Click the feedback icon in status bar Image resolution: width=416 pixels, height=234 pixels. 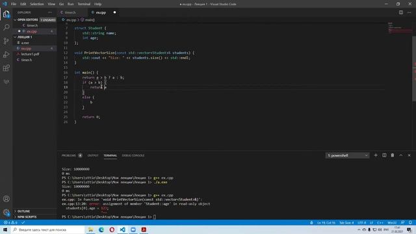point(402,222)
